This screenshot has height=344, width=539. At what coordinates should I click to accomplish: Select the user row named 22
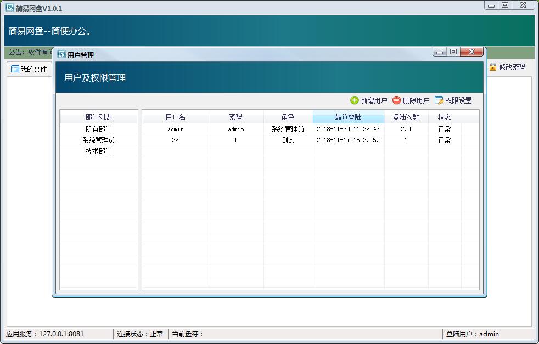point(175,140)
